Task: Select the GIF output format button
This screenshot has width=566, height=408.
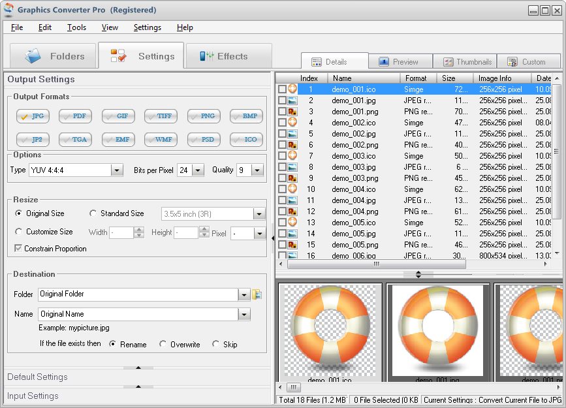Action: [x=118, y=116]
